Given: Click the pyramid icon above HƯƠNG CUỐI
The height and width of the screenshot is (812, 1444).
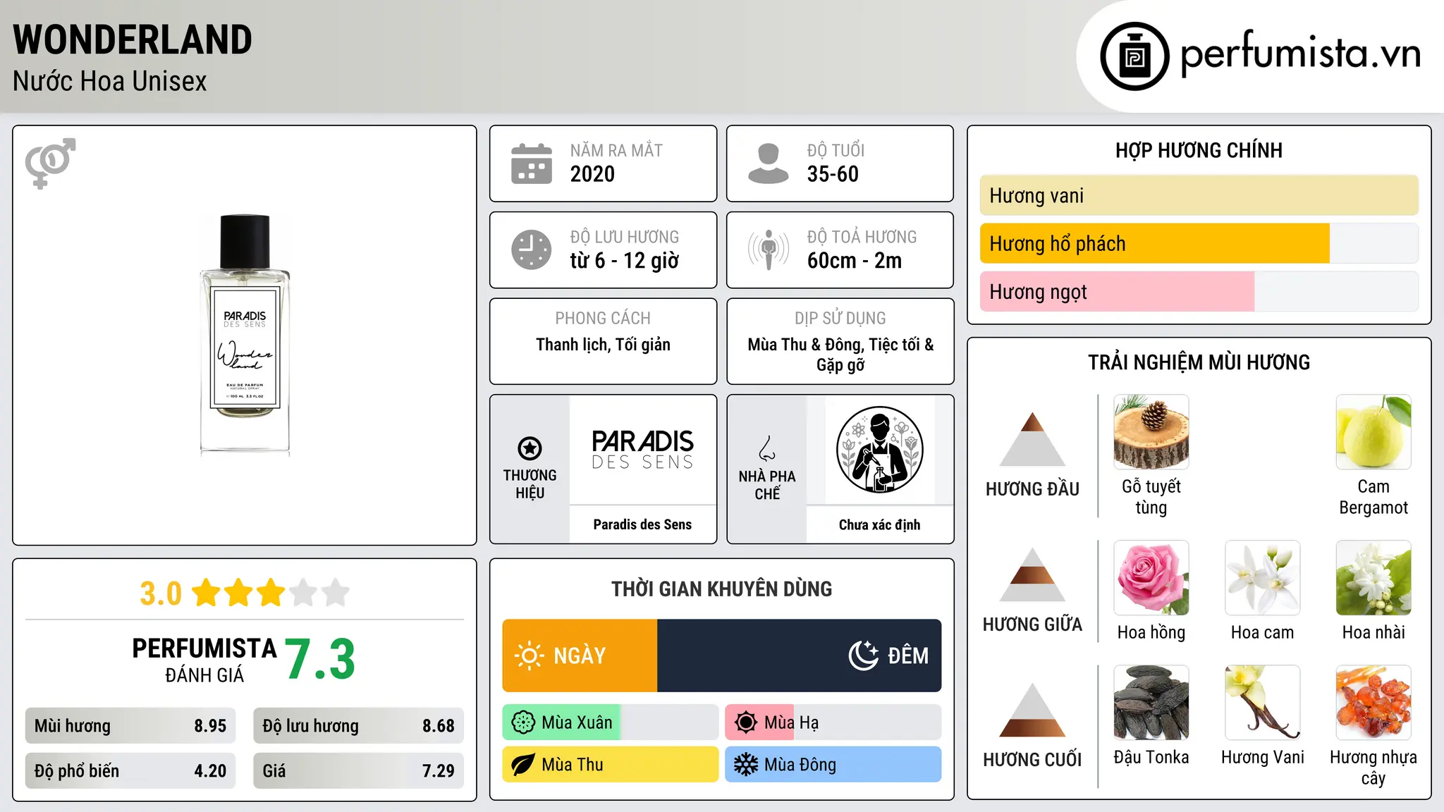Looking at the screenshot, I should tap(1032, 710).
